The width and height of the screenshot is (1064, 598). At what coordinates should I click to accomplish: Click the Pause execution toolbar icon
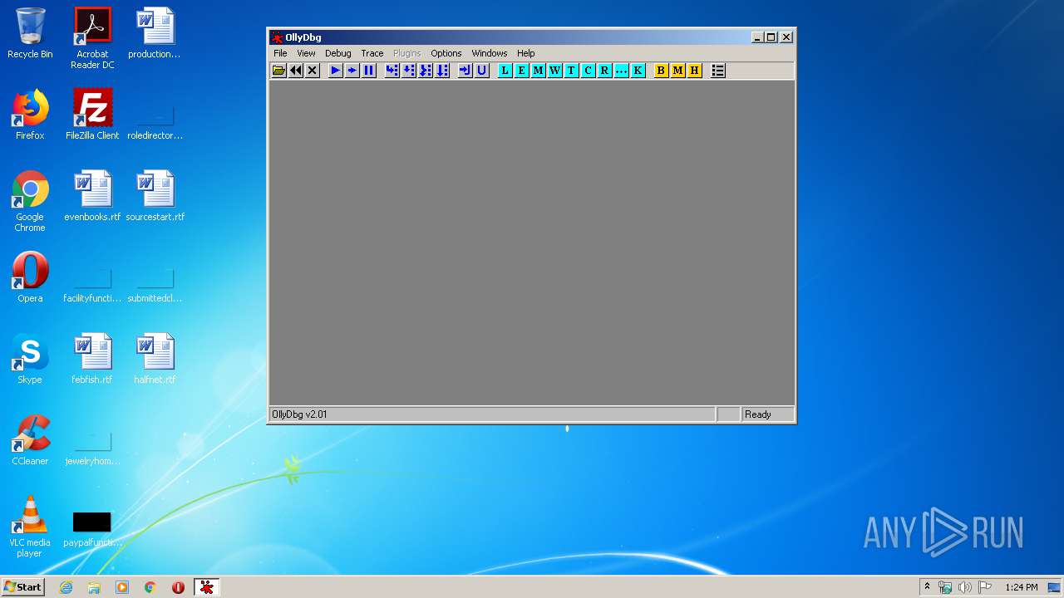pos(369,71)
